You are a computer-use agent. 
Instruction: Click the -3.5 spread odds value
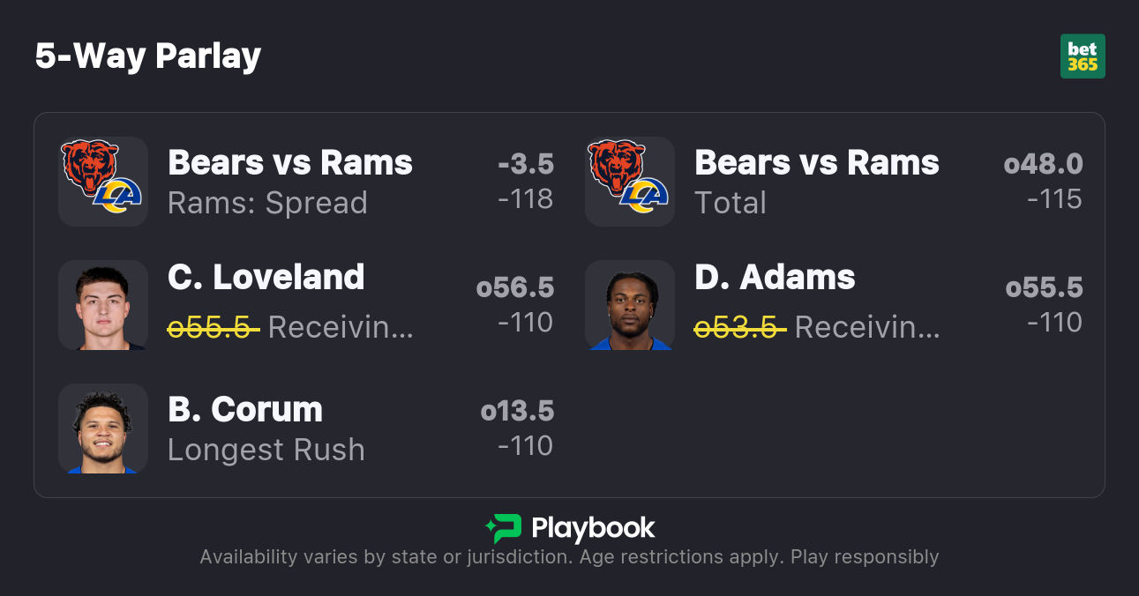pos(526,164)
